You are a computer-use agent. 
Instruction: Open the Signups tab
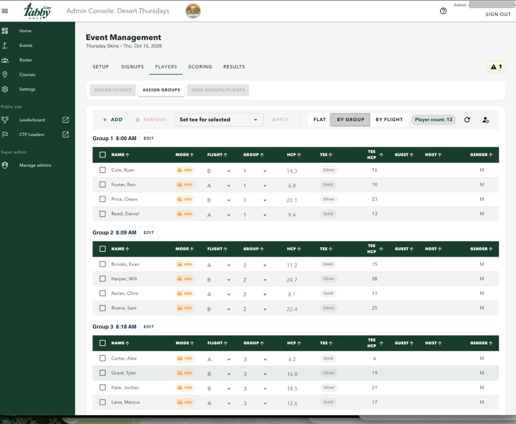[133, 67]
